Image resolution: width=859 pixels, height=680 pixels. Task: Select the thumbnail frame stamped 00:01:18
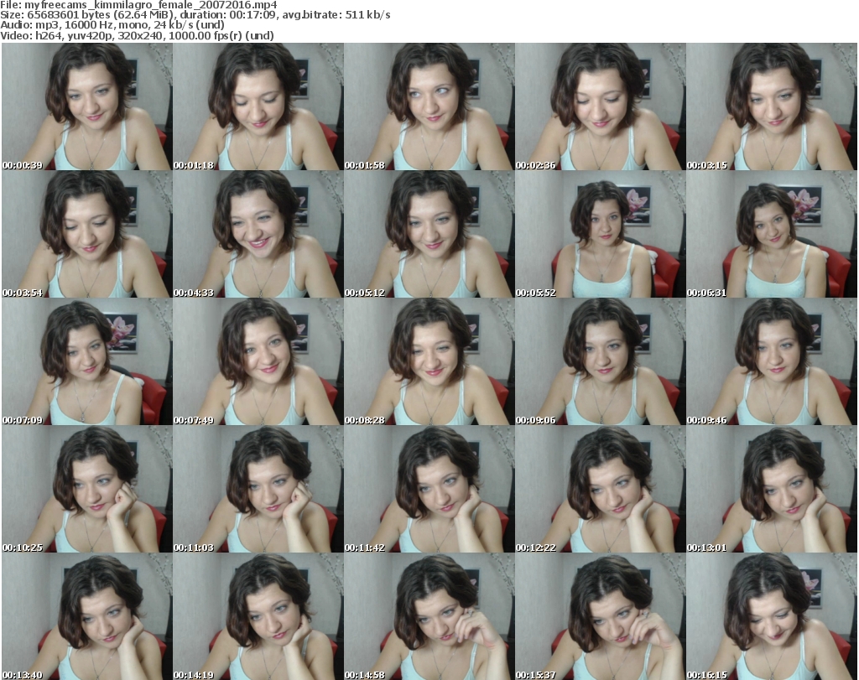(258, 106)
